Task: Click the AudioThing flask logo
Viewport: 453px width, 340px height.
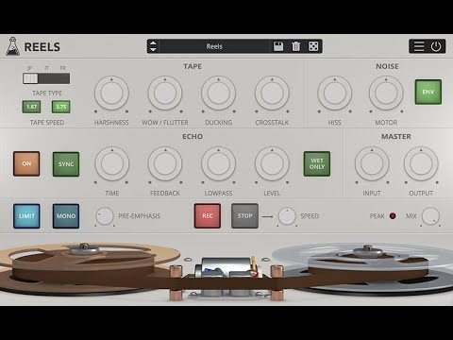Action: pyautogui.click(x=12, y=46)
